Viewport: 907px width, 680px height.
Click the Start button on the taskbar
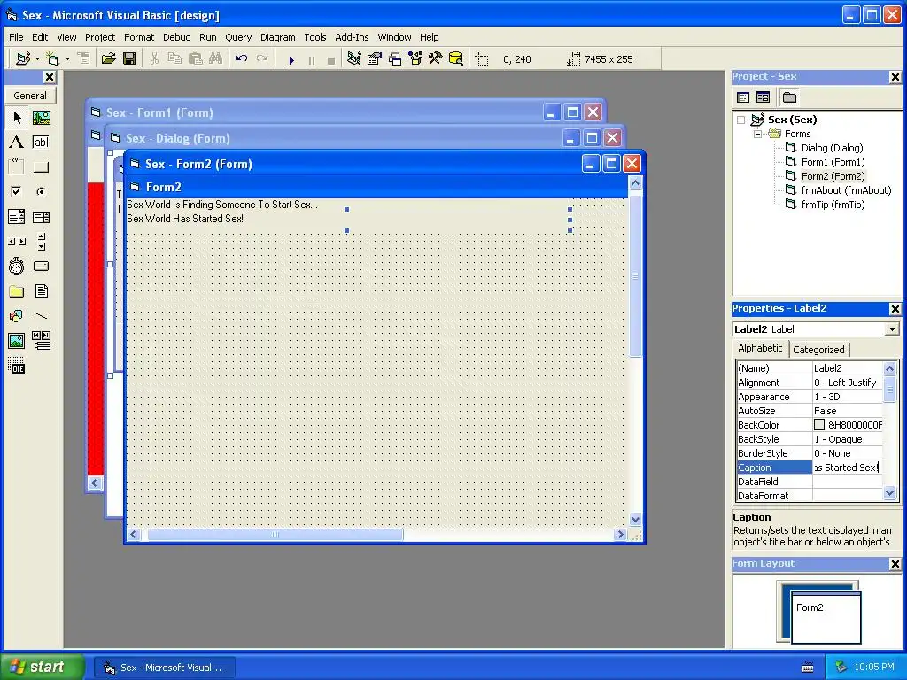(x=43, y=667)
